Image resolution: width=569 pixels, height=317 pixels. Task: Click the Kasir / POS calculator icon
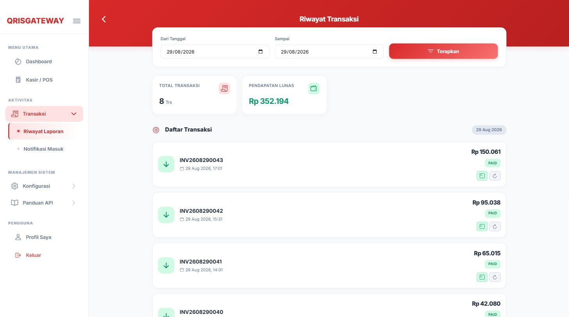coord(18,80)
